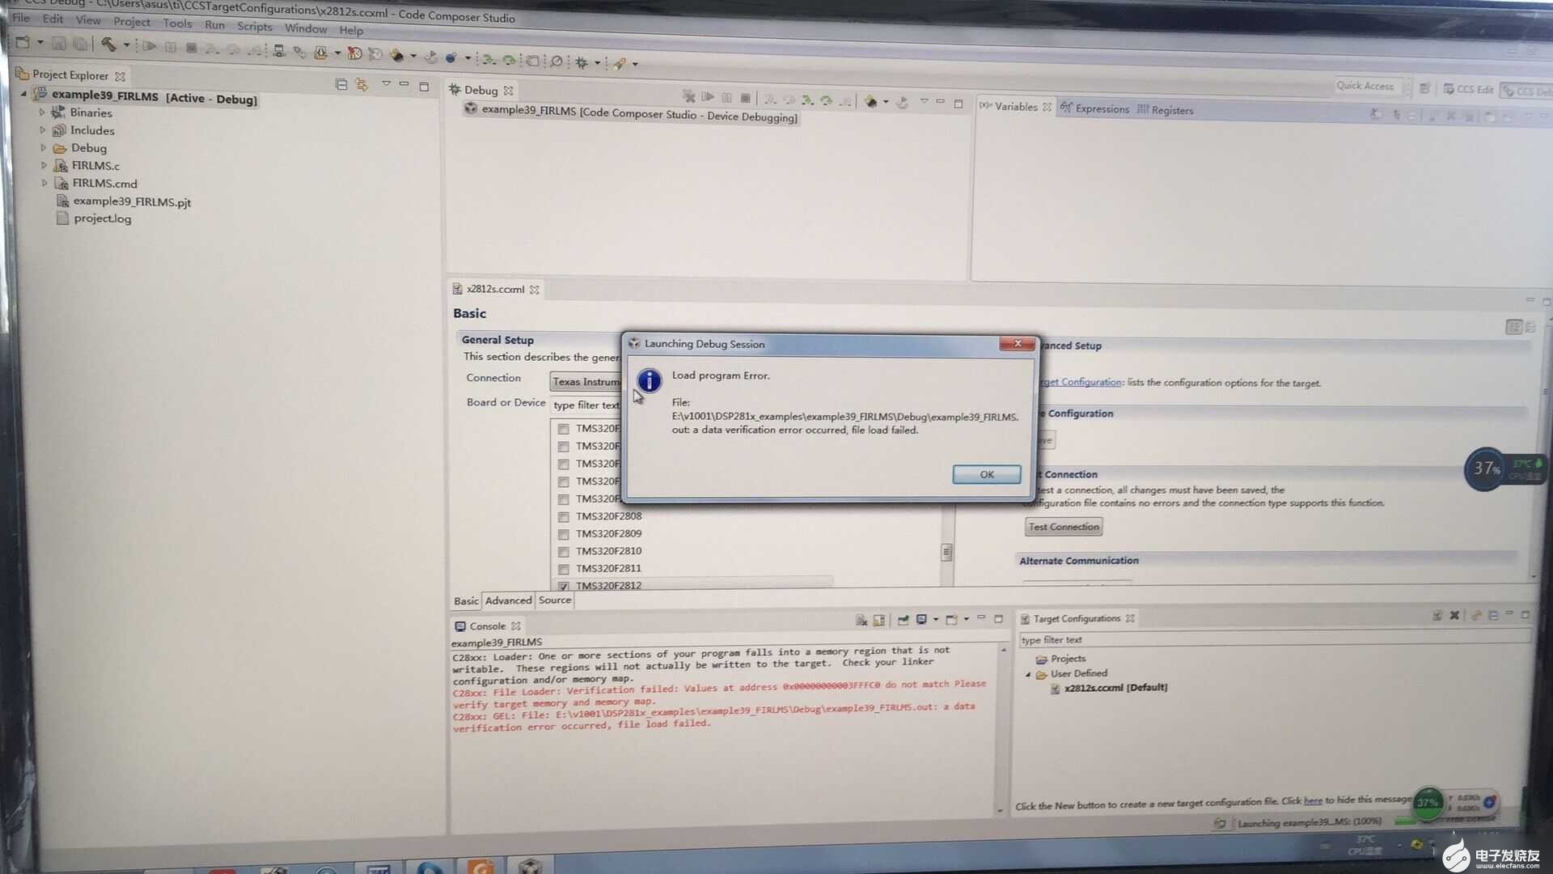The image size is (1553, 874).
Task: Click Test Connection button in target config
Action: (1064, 526)
